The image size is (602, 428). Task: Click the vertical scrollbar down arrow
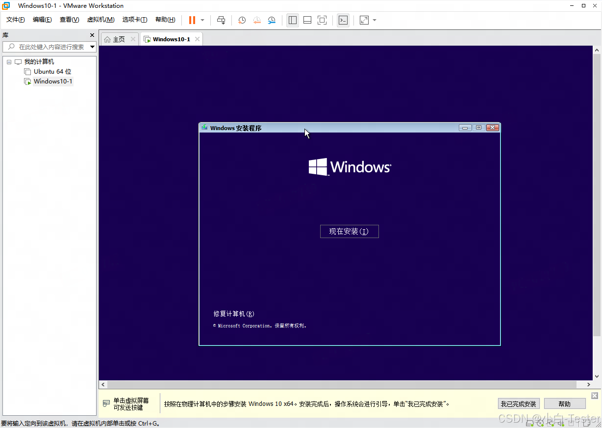point(597,376)
